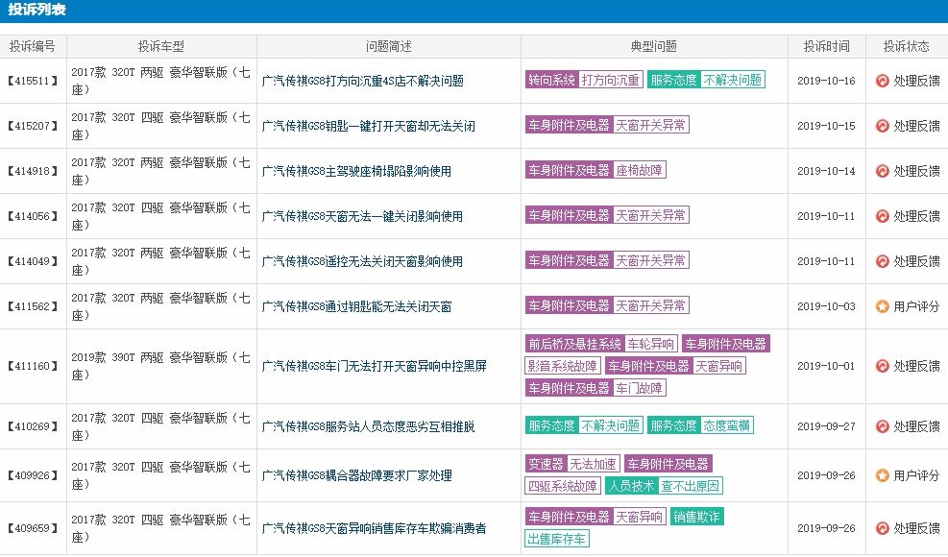Image resolution: width=948 pixels, height=557 pixels.
Task: Click the 投诉列表 section title
Action: pos(36,9)
